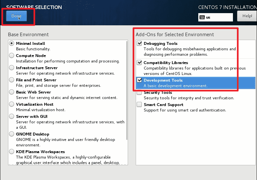Viewport: 257px width, 180px height.
Task: Click 'Server for operating network infrastructure services.' text
Action: (65, 73)
